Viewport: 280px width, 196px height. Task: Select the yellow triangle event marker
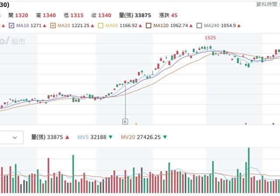pyautogui.click(x=136, y=124)
